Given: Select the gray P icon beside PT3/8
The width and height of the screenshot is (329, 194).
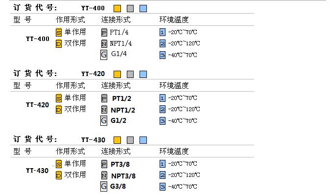Looking at the screenshot, I should click(104, 164).
